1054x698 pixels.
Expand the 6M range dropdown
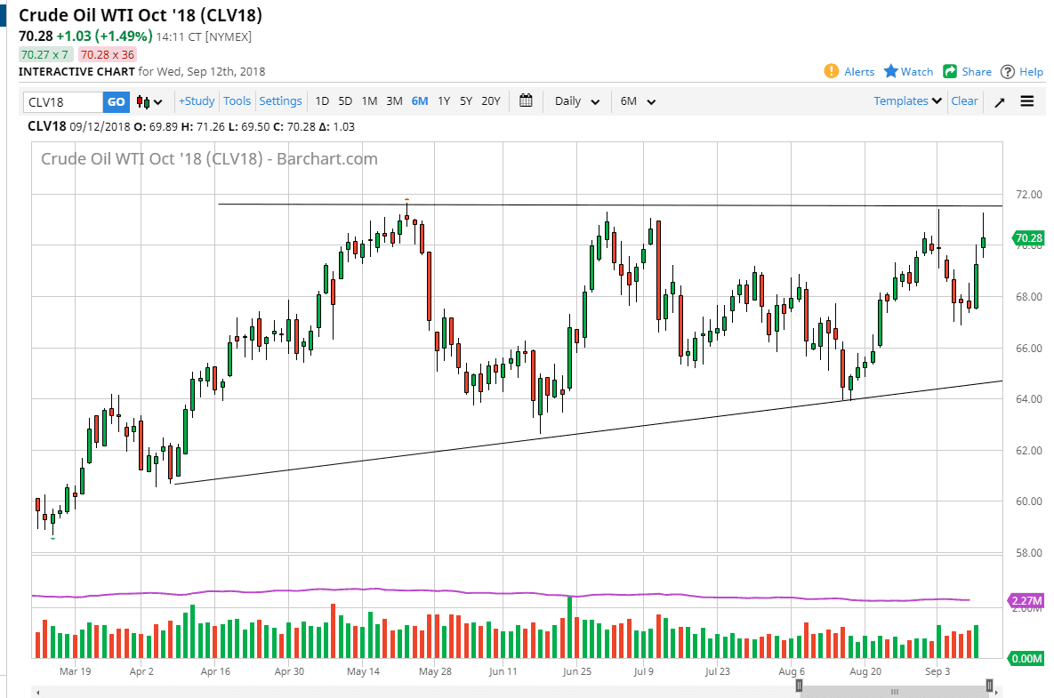click(x=636, y=100)
